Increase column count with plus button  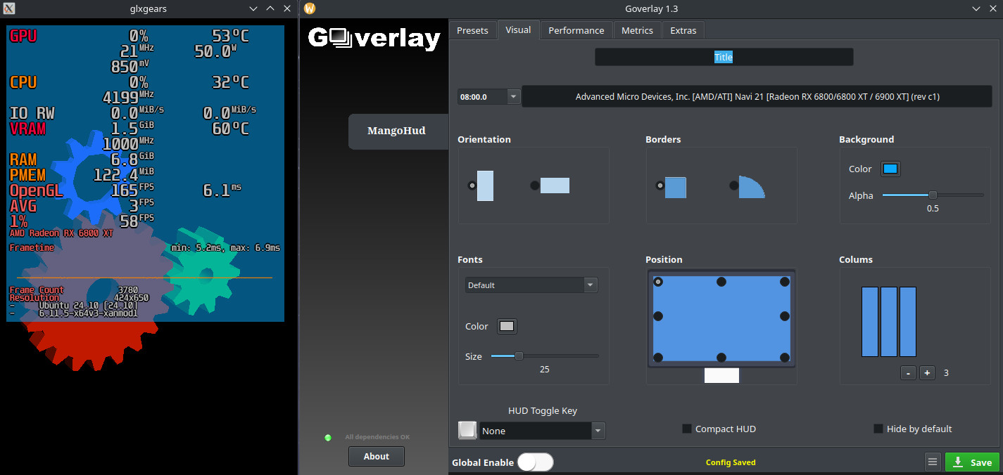tap(927, 373)
